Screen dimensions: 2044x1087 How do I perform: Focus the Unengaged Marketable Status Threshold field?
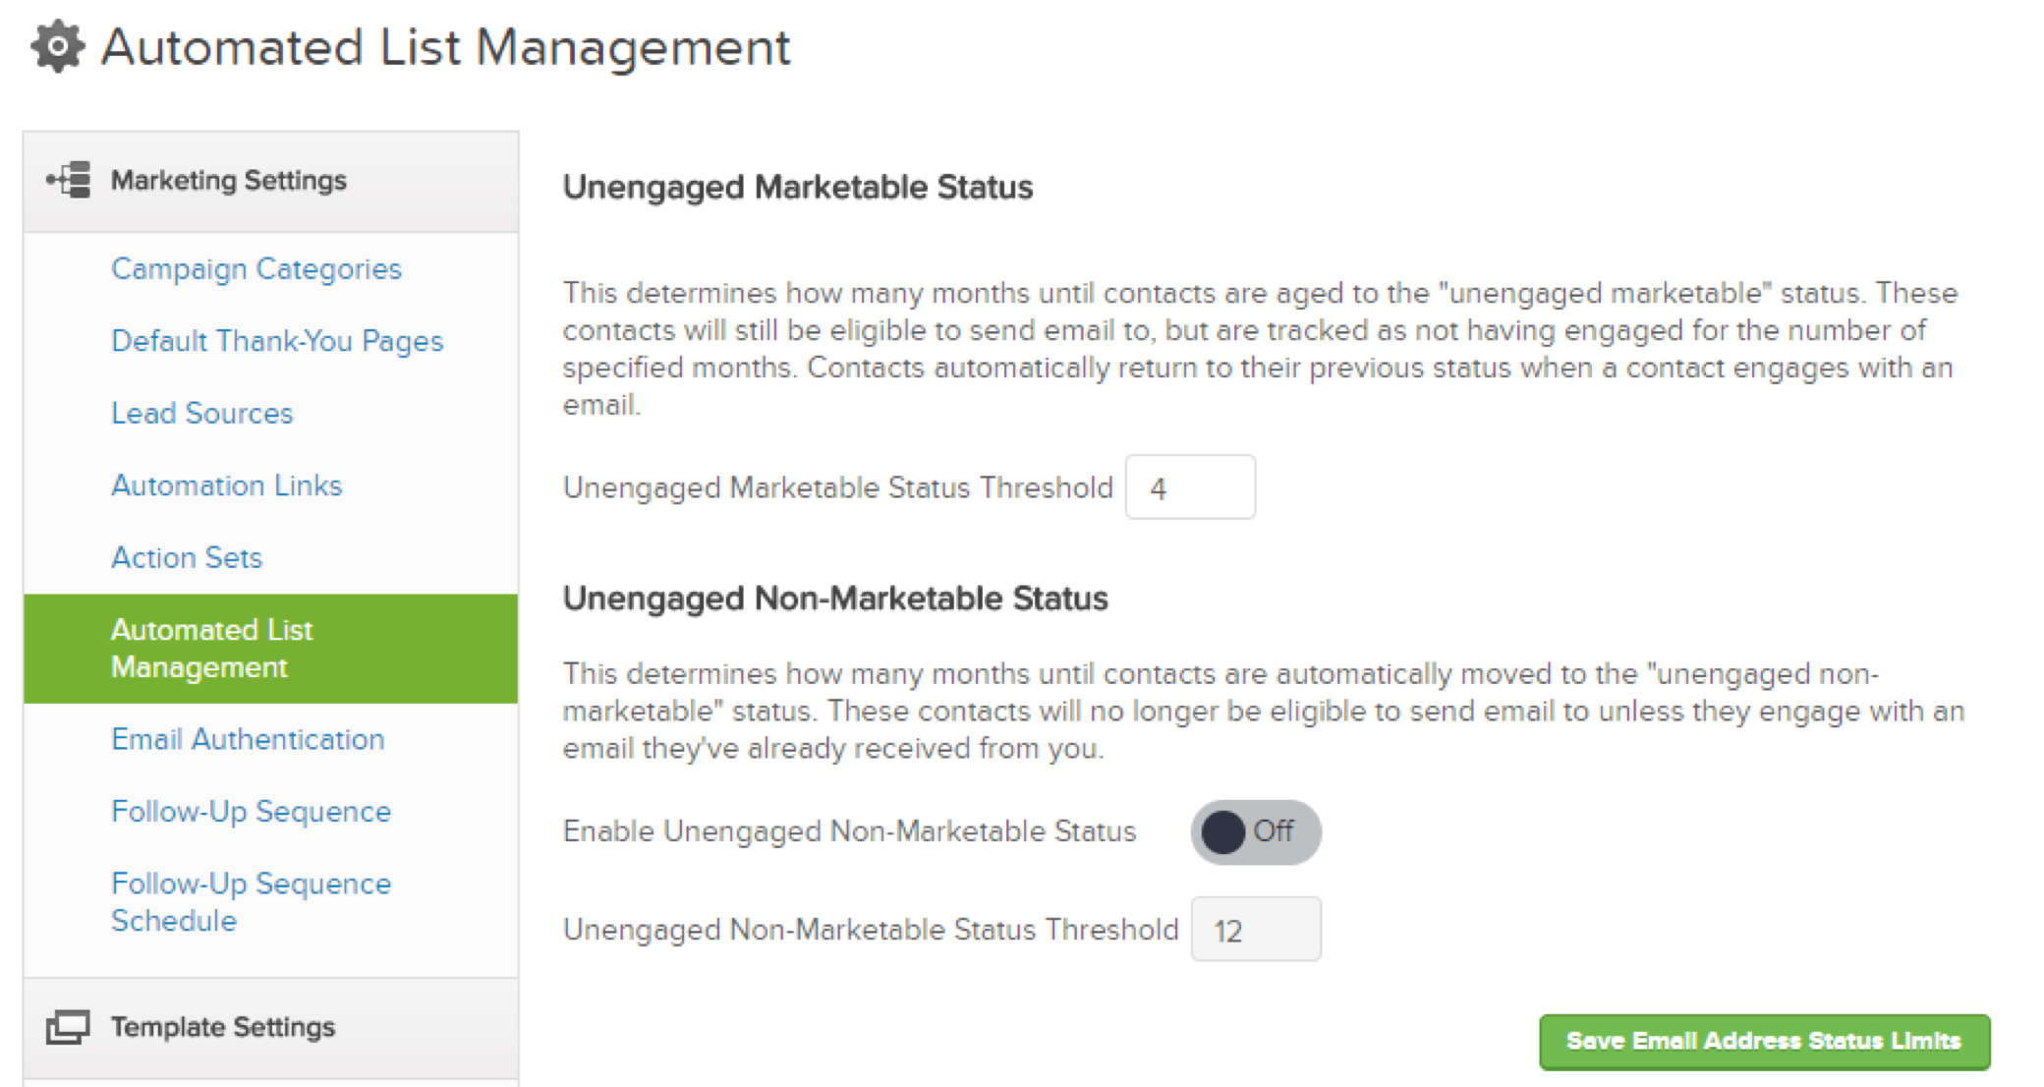tap(1190, 487)
